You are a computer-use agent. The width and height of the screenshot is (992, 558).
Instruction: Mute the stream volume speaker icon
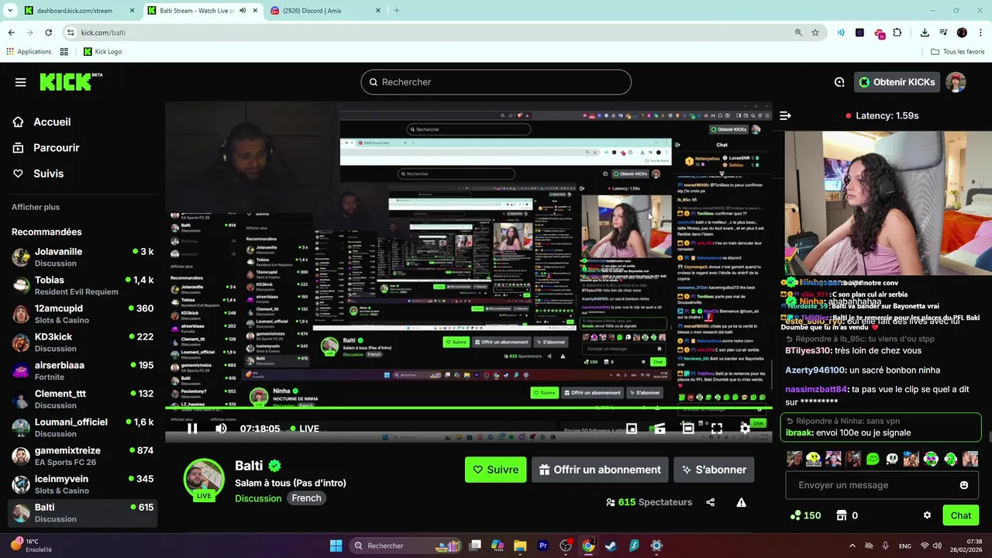click(x=221, y=429)
